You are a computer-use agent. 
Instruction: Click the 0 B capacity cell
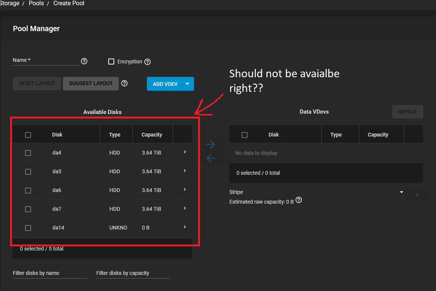point(146,228)
